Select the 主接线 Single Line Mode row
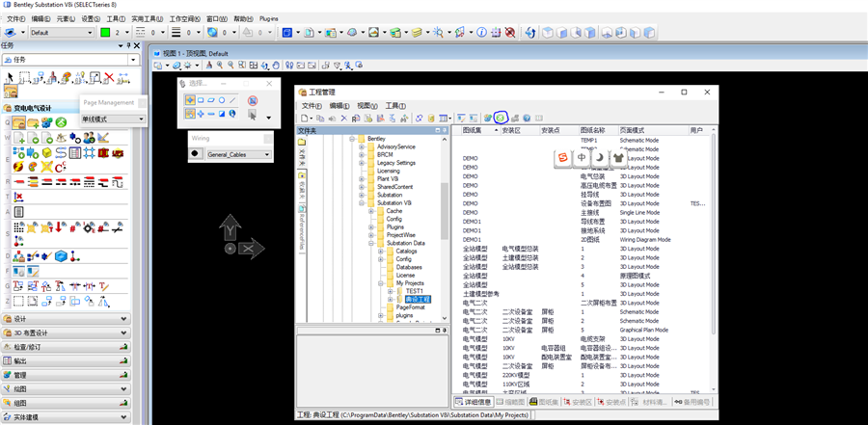 (583, 212)
